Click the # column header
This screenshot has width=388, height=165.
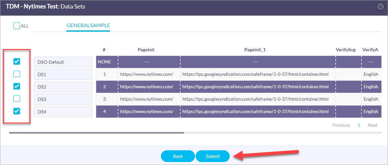click(104, 50)
